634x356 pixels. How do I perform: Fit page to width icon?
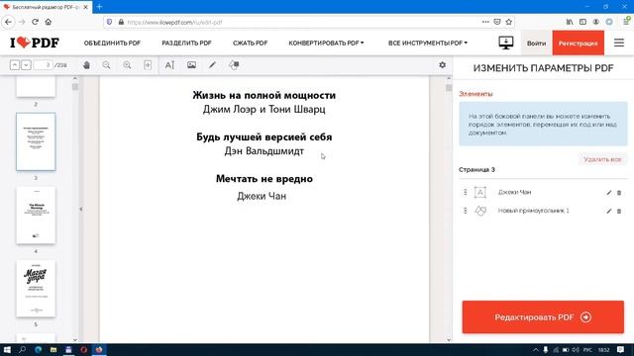[148, 65]
